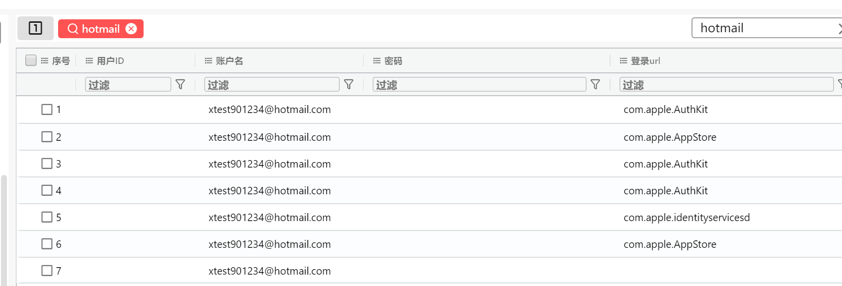Screen dimensions: 842x286
Task: Click the 用户ID filter input
Action: pos(128,84)
